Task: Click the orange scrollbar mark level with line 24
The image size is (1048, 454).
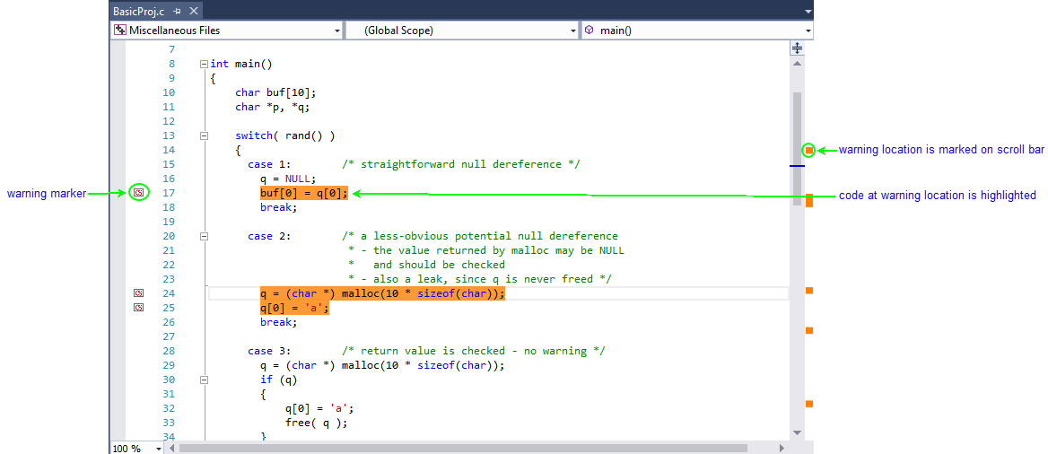Action: point(808,290)
